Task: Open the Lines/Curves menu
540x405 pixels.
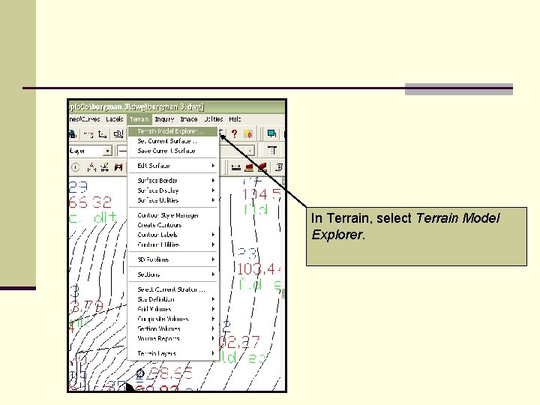Action: (85, 119)
